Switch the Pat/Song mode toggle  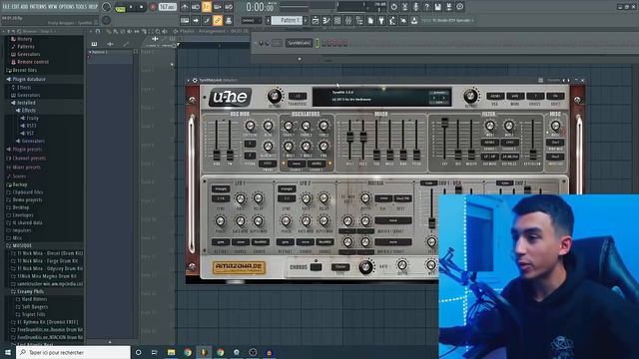click(120, 8)
